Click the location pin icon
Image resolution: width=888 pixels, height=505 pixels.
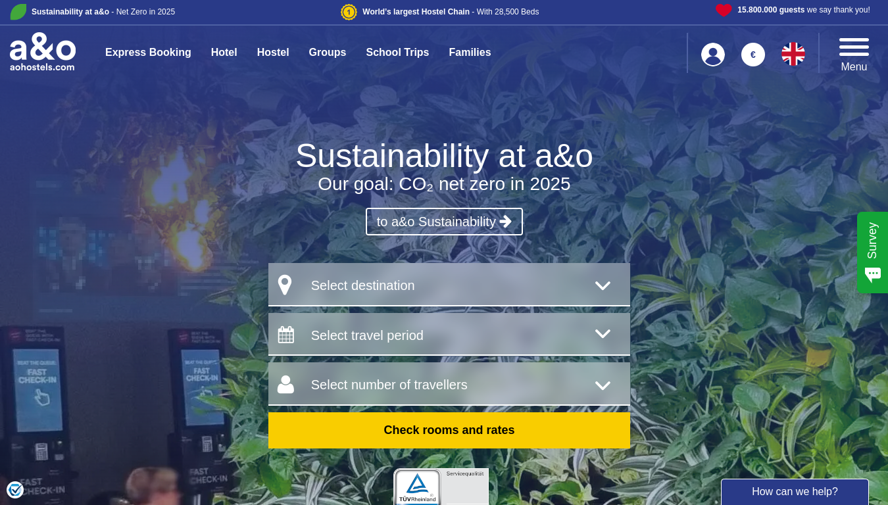click(285, 285)
